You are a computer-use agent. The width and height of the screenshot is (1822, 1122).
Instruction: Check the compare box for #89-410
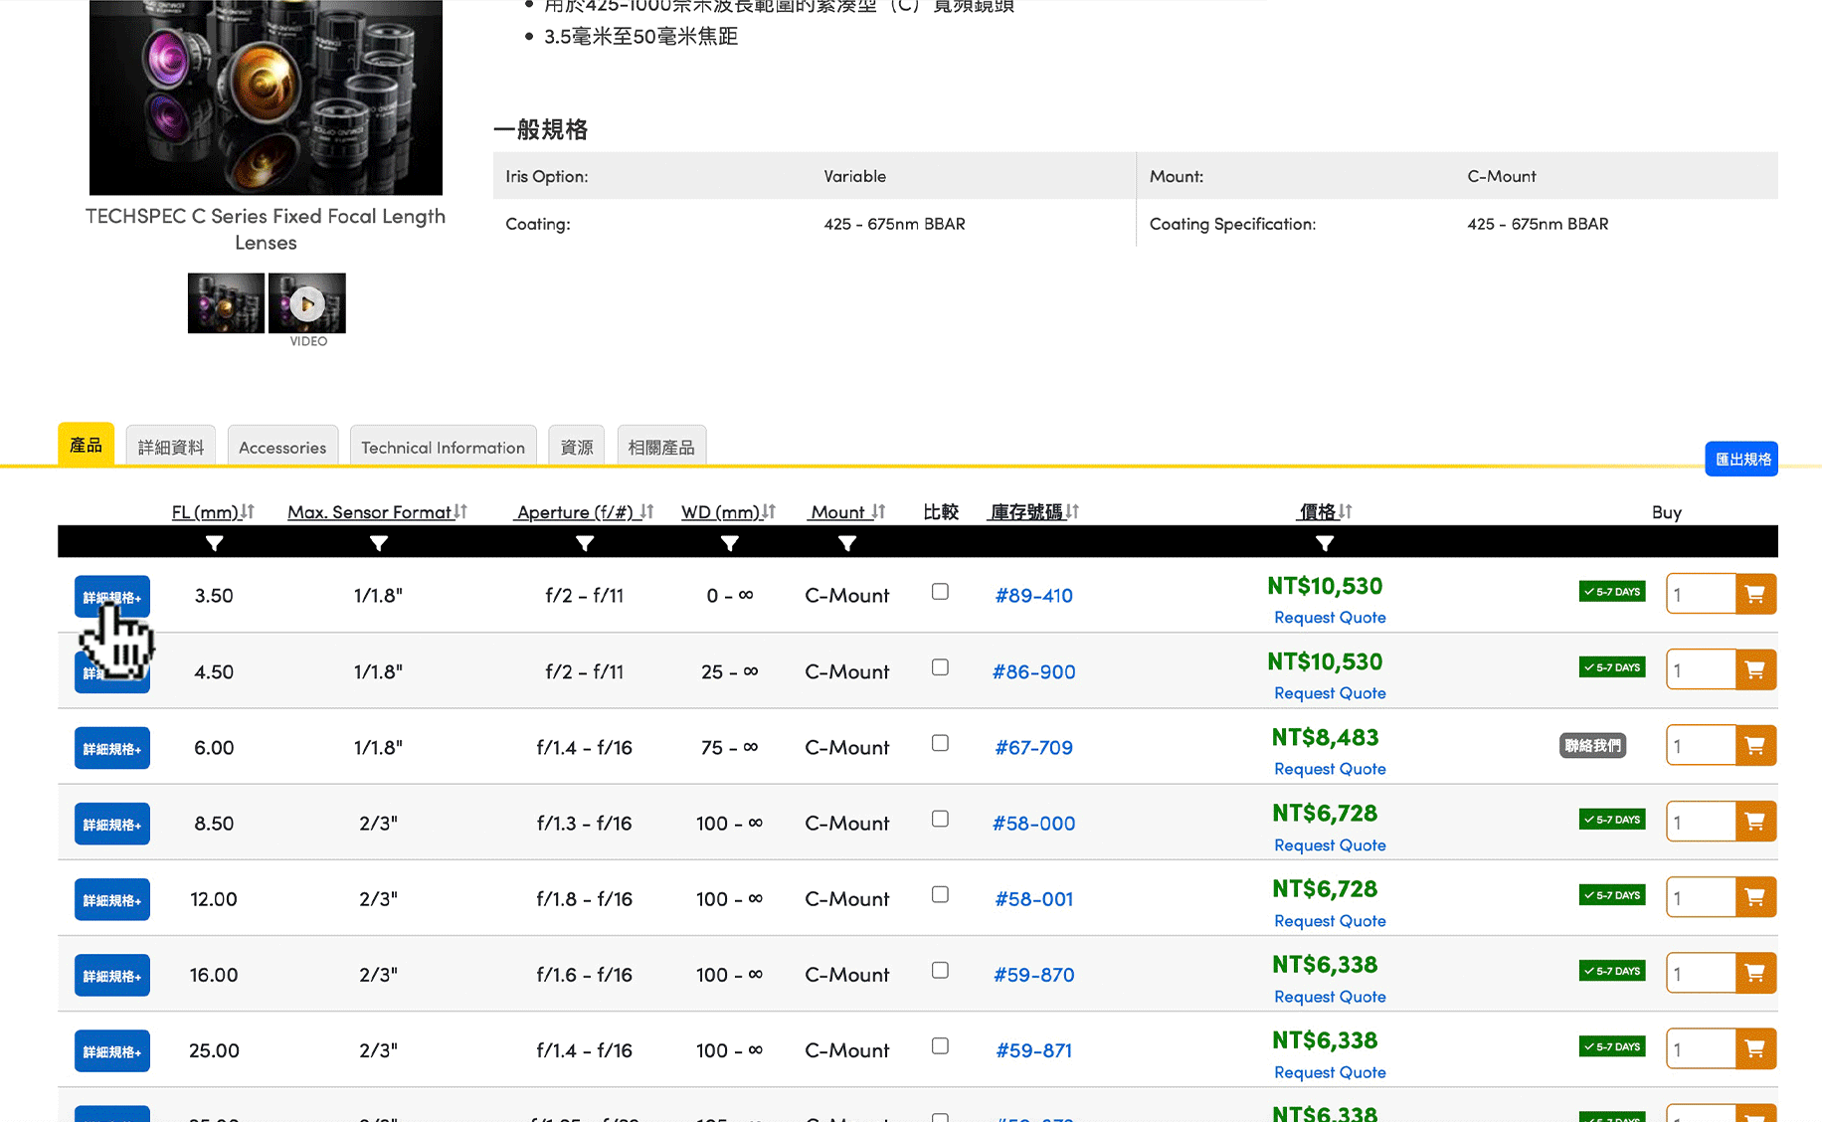coord(940,592)
